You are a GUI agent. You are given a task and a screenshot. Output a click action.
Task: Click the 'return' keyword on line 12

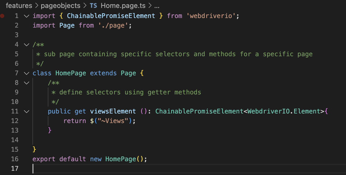pyautogui.click(x=75, y=121)
